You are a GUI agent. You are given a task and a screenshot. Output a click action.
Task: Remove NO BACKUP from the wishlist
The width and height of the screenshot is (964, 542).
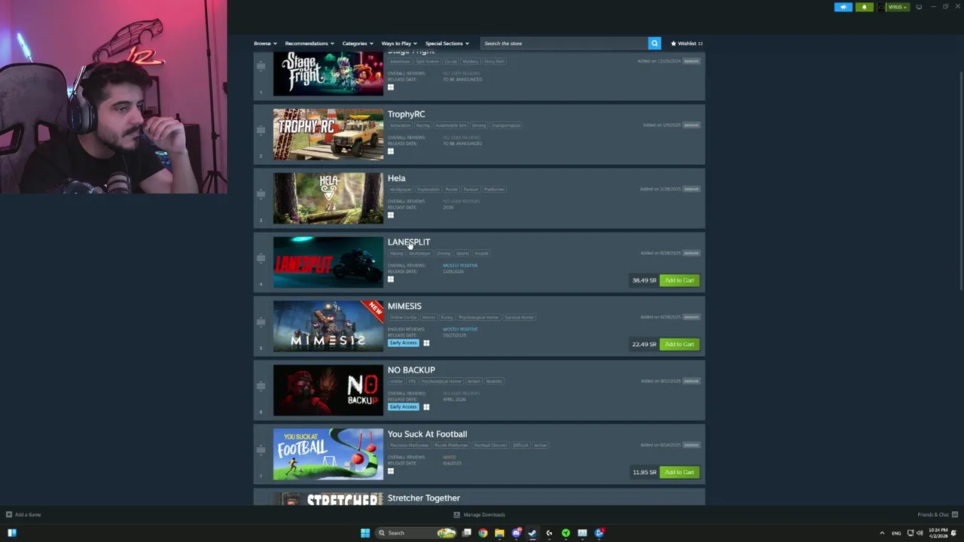pyautogui.click(x=691, y=381)
